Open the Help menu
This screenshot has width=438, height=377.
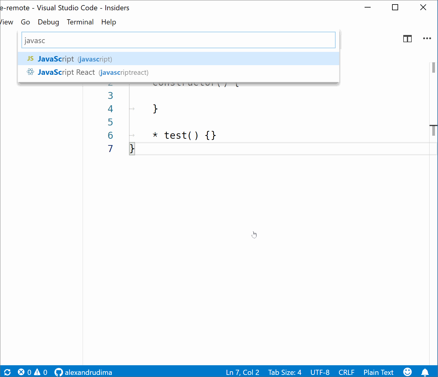point(108,22)
